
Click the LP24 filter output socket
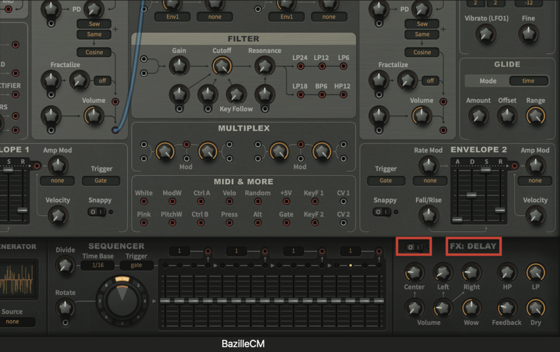(301, 65)
